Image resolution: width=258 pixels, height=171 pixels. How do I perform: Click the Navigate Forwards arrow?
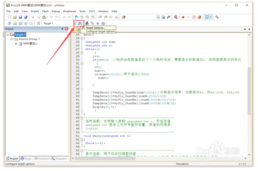pyautogui.click(x=69, y=17)
